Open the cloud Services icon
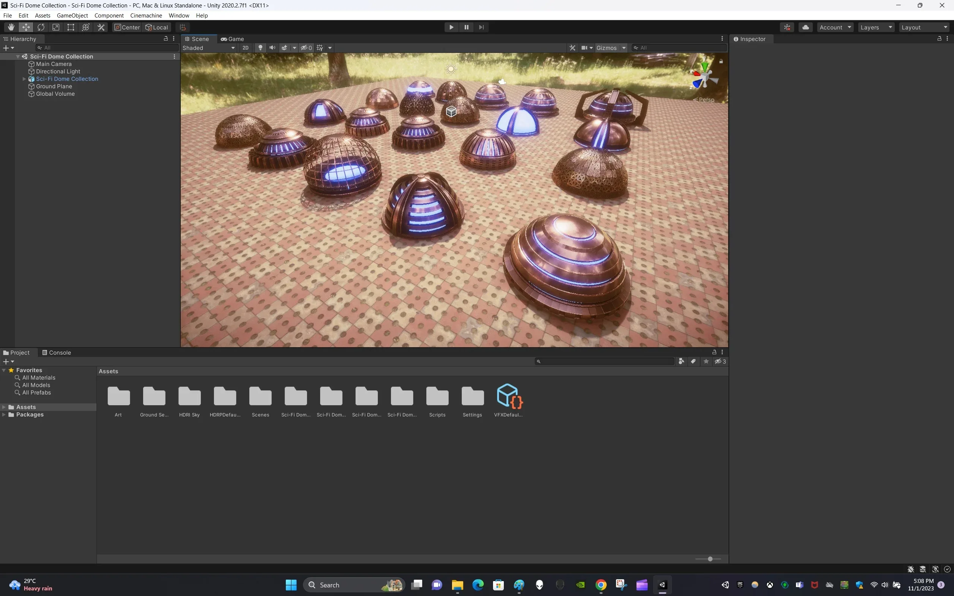Image resolution: width=954 pixels, height=596 pixels. coord(806,27)
